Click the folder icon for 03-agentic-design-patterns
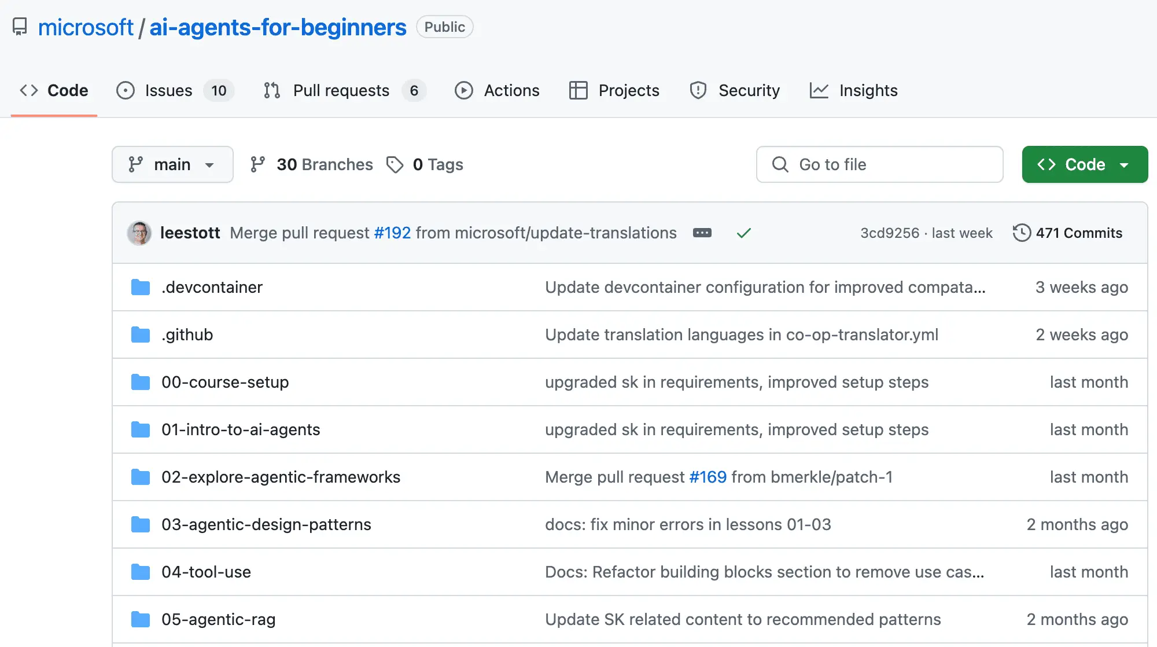The width and height of the screenshot is (1157, 647). tap(141, 524)
